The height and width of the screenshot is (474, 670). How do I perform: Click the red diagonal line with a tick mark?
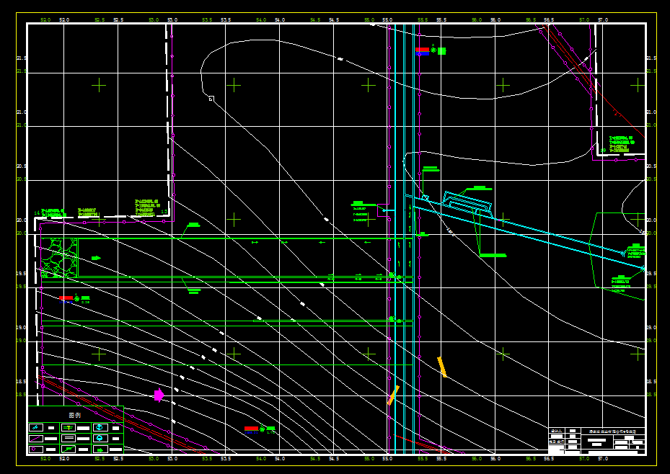[x=617, y=113]
